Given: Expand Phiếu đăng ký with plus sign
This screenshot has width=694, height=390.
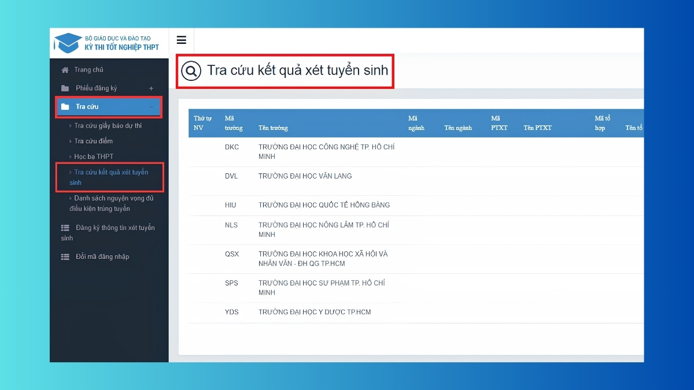Looking at the screenshot, I should pos(152,88).
